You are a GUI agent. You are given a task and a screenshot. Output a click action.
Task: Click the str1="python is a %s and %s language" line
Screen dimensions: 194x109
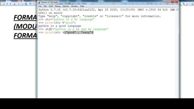(x=77, y=29)
